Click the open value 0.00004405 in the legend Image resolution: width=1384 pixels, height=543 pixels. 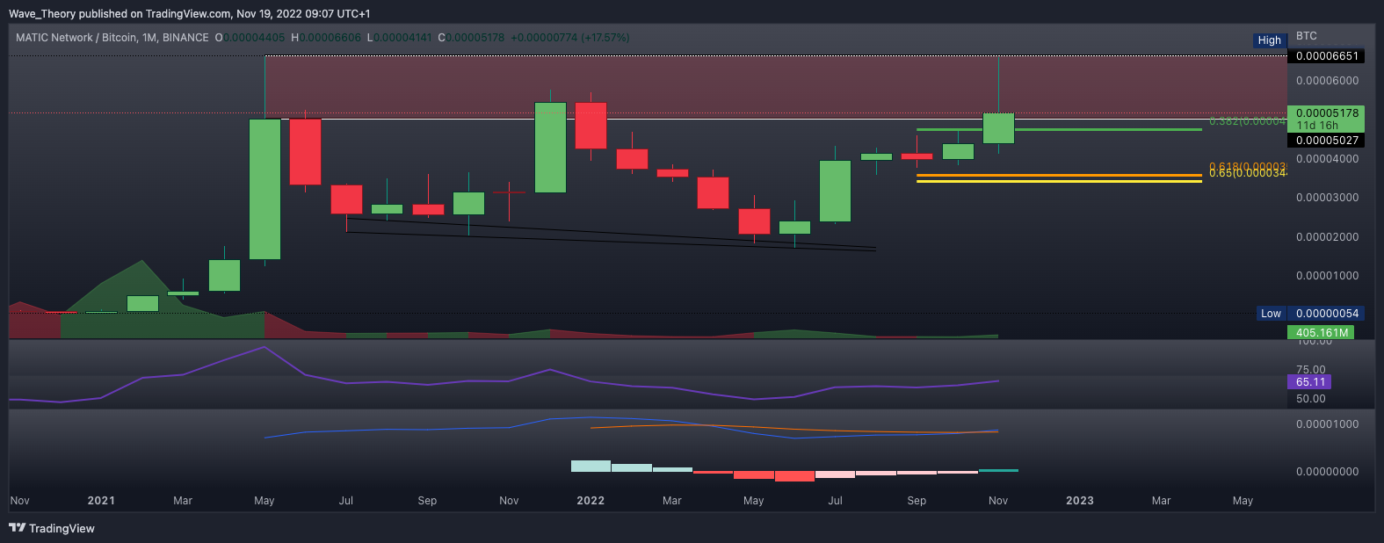click(255, 38)
